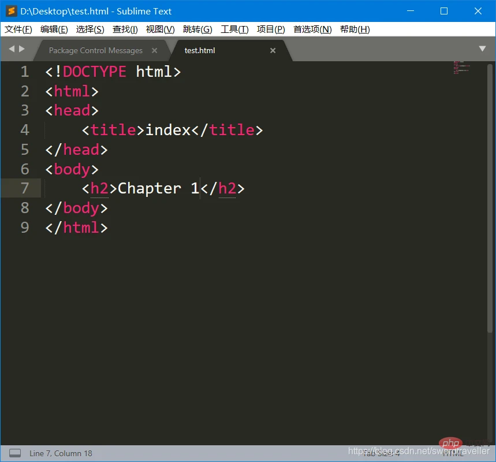
Task: Close the test.html tab
Action: coord(273,50)
